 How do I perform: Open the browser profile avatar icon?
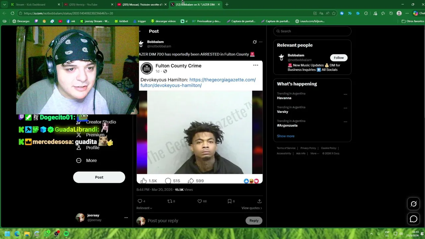coord(399,13)
